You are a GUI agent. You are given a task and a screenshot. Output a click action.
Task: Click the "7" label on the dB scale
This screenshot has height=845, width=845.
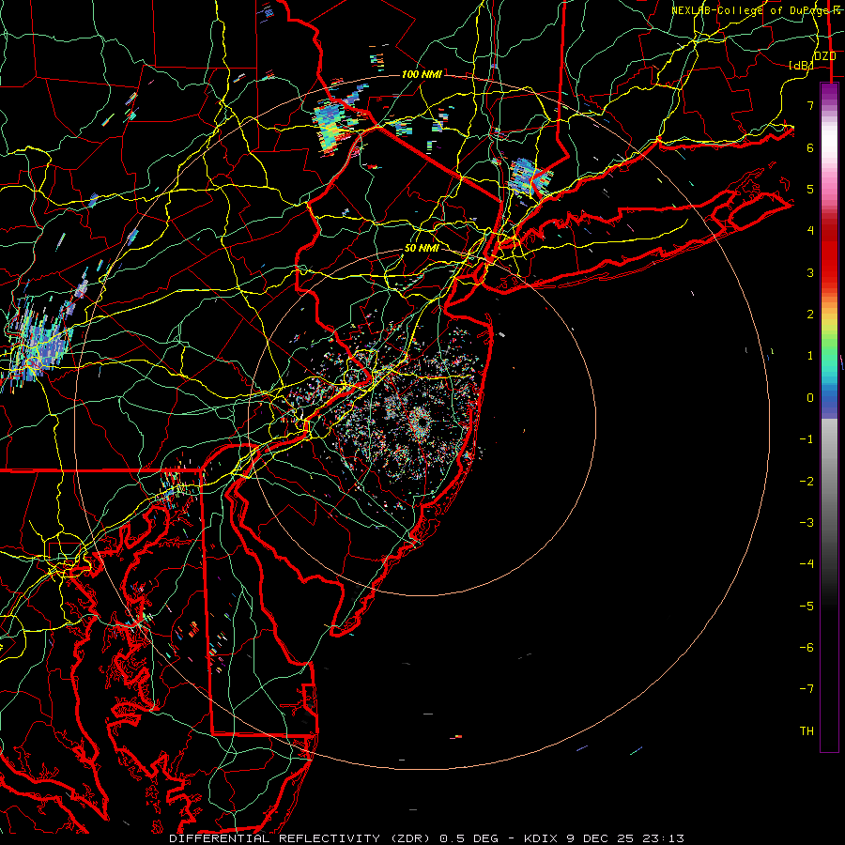click(x=810, y=105)
